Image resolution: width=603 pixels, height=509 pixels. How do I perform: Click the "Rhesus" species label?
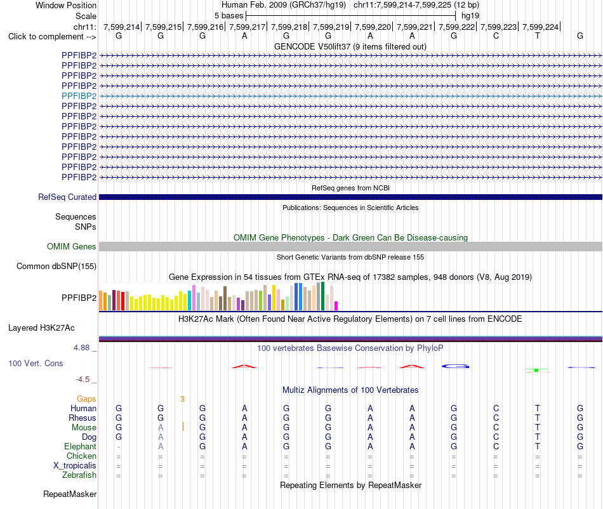pyautogui.click(x=83, y=418)
